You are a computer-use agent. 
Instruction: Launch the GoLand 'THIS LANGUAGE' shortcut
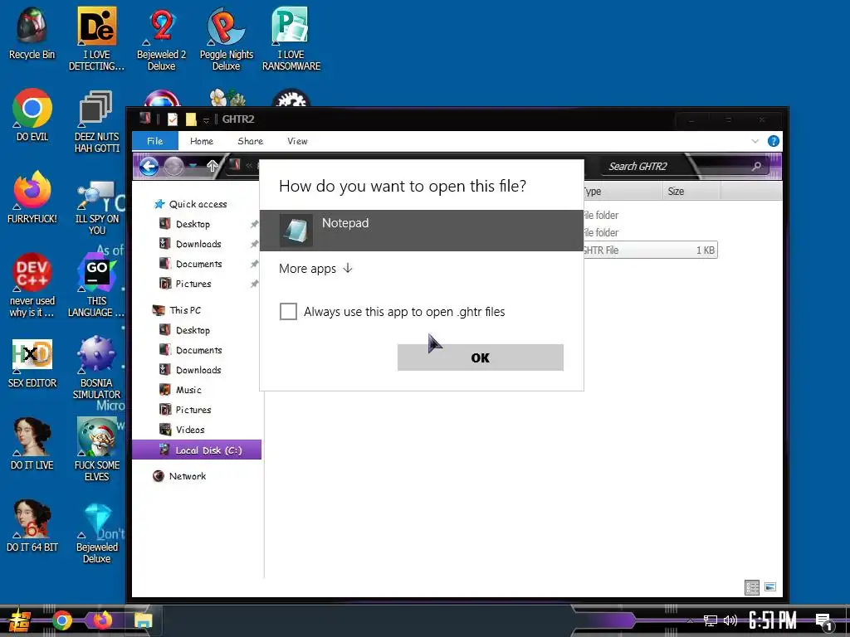(x=96, y=285)
